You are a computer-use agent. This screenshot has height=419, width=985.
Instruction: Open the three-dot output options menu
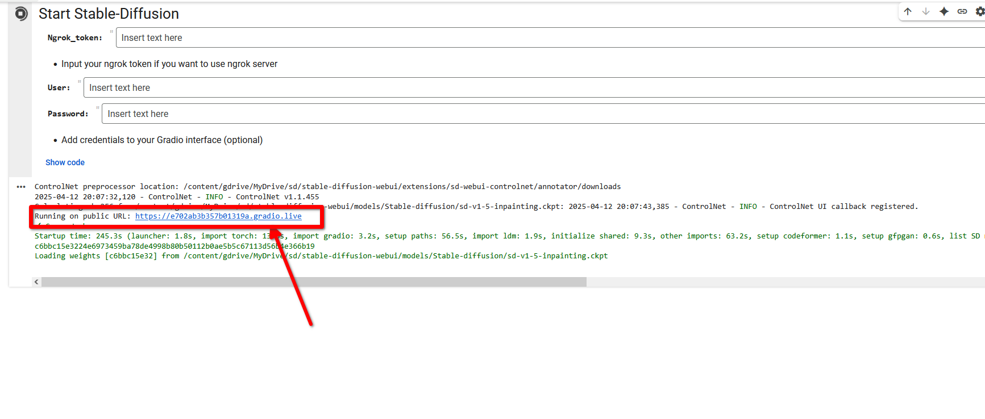[21, 187]
